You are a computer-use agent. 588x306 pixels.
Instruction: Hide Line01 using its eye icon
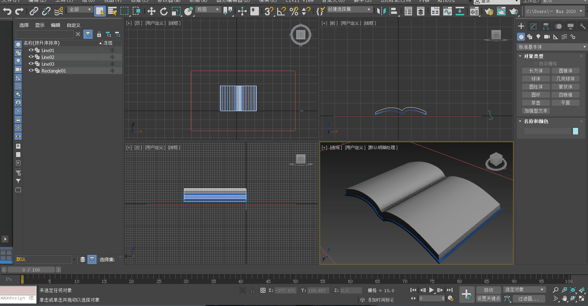pos(31,50)
